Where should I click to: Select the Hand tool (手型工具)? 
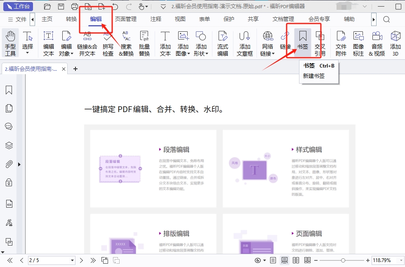tap(10, 43)
